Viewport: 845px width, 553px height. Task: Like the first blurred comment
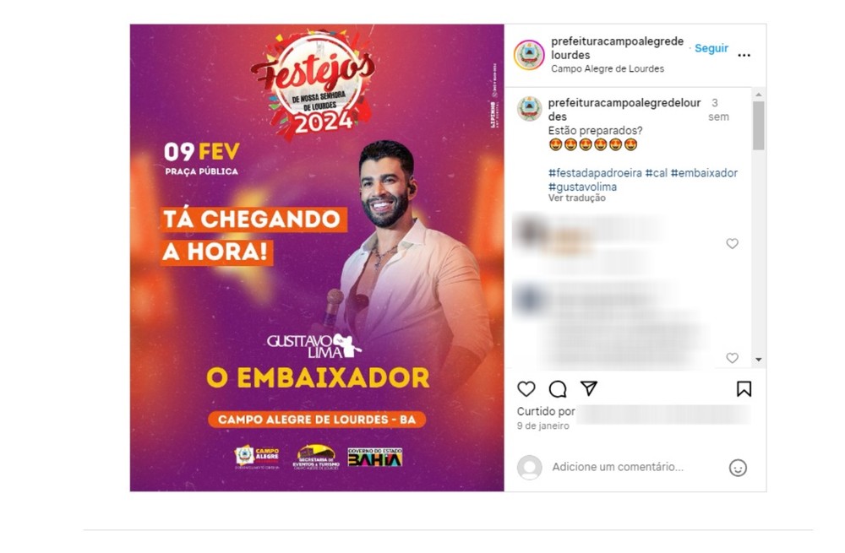(732, 243)
